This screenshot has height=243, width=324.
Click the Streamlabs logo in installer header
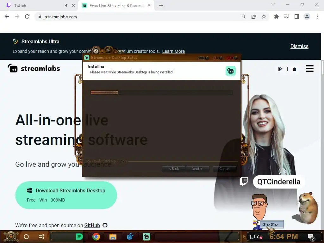pos(231,71)
